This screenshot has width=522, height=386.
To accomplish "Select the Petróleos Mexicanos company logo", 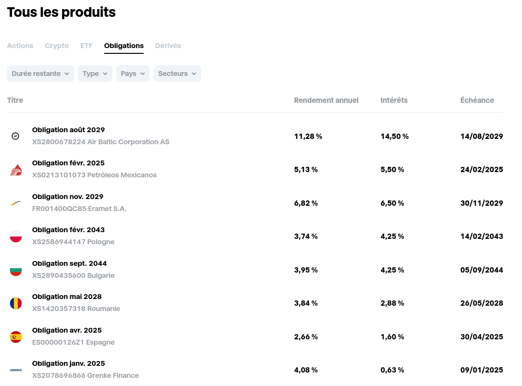I will pyautogui.click(x=15, y=169).
